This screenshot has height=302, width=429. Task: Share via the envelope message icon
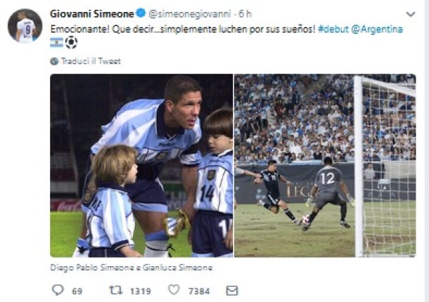[231, 290]
